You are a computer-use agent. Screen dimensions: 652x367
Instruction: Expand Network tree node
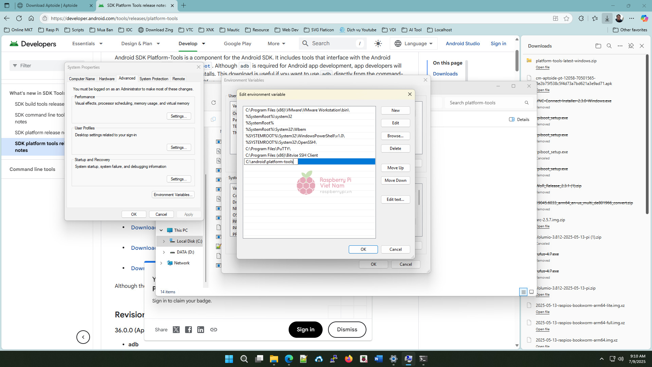[161, 263]
